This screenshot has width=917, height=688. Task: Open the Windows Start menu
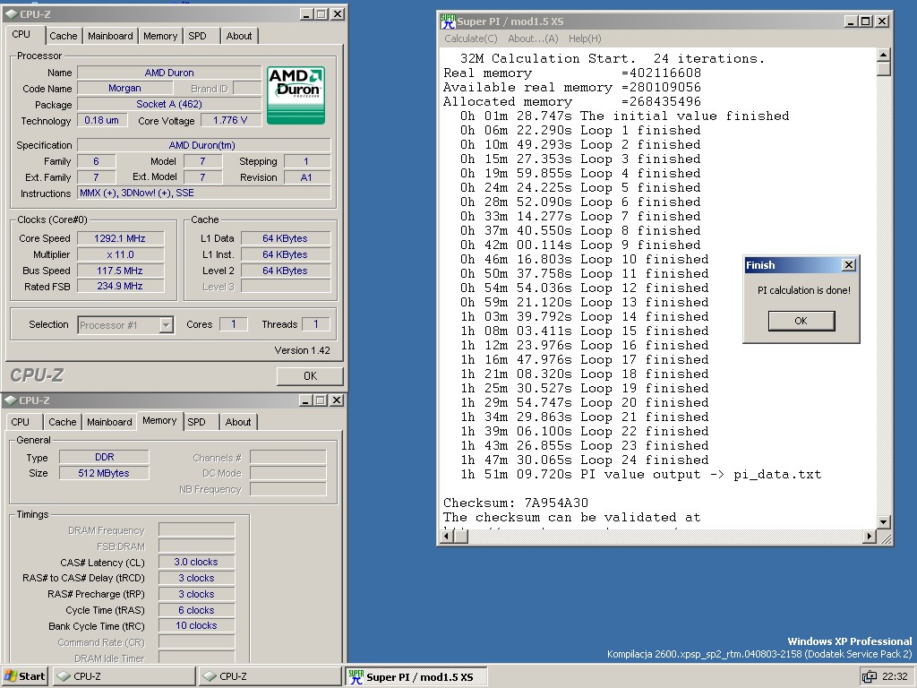click(24, 676)
